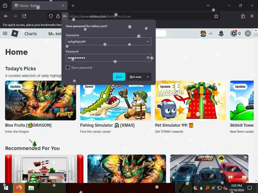Open Windows notification center icon
Image resolution: width=258 pixels, height=193 pixels.
click(250, 188)
